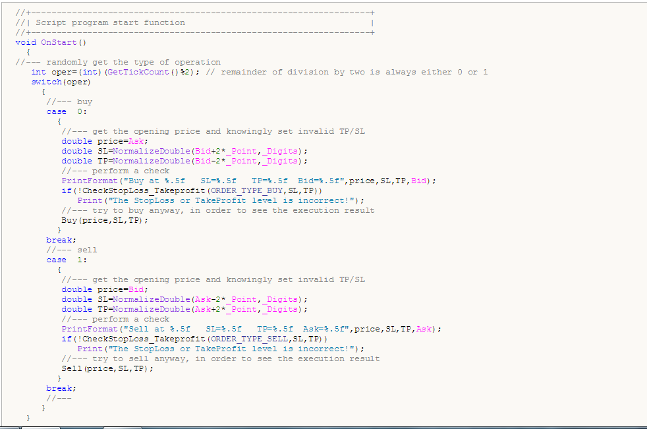
Task: Click Print statement below the ORDER_TYPE_SELL check
Action: tap(221, 349)
